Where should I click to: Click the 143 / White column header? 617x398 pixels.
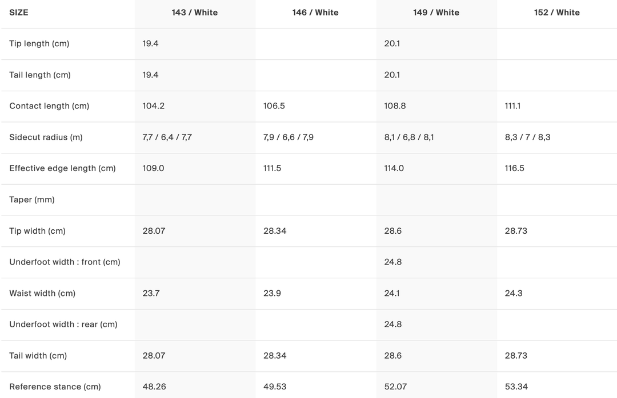coord(195,13)
